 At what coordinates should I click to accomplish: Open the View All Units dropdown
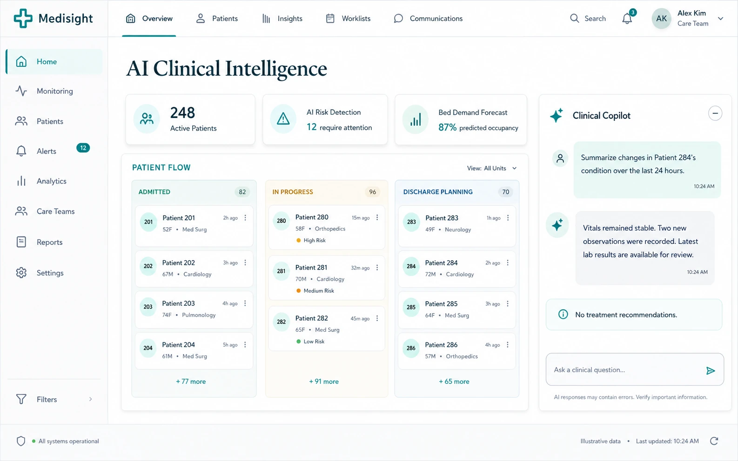(x=492, y=168)
